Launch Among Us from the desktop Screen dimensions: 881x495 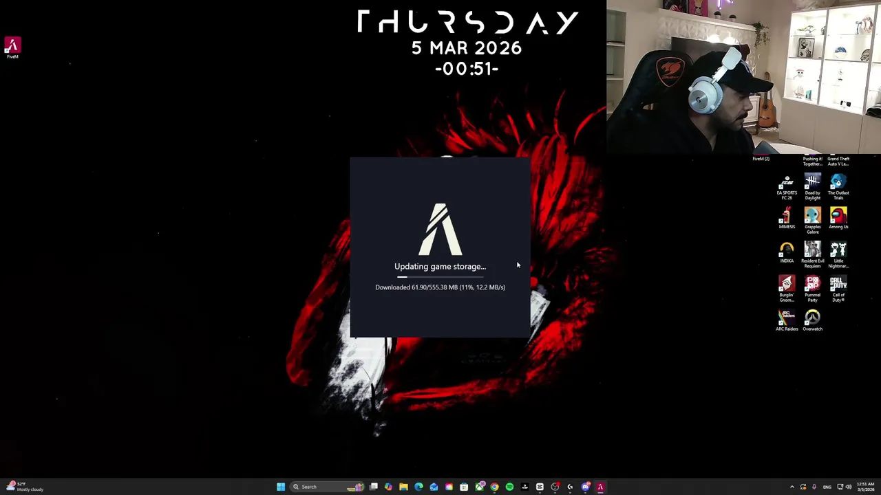(838, 219)
